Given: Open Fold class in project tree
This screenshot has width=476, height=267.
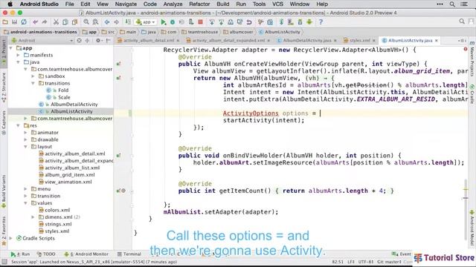Looking at the screenshot, I should point(63,90).
